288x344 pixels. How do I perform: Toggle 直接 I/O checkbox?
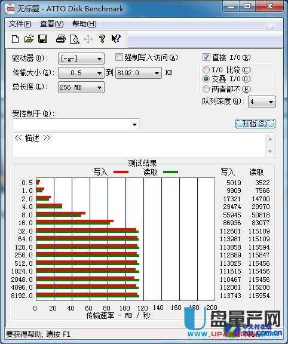(206, 57)
